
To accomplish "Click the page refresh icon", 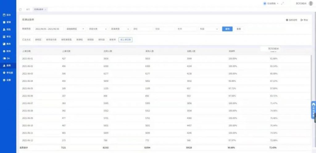I will 20,10.
